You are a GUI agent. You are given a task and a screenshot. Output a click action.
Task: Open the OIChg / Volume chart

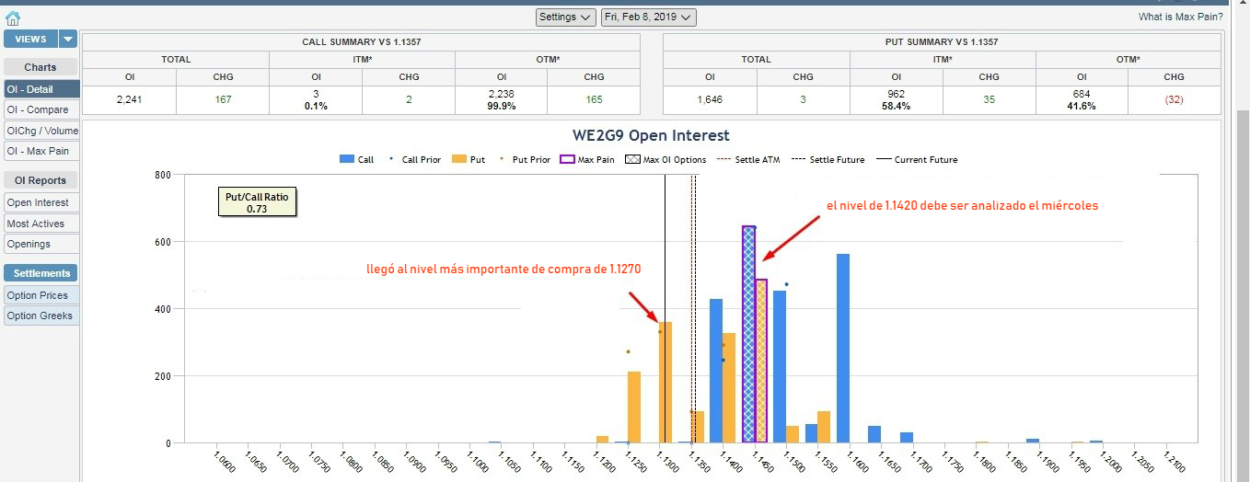(41, 131)
